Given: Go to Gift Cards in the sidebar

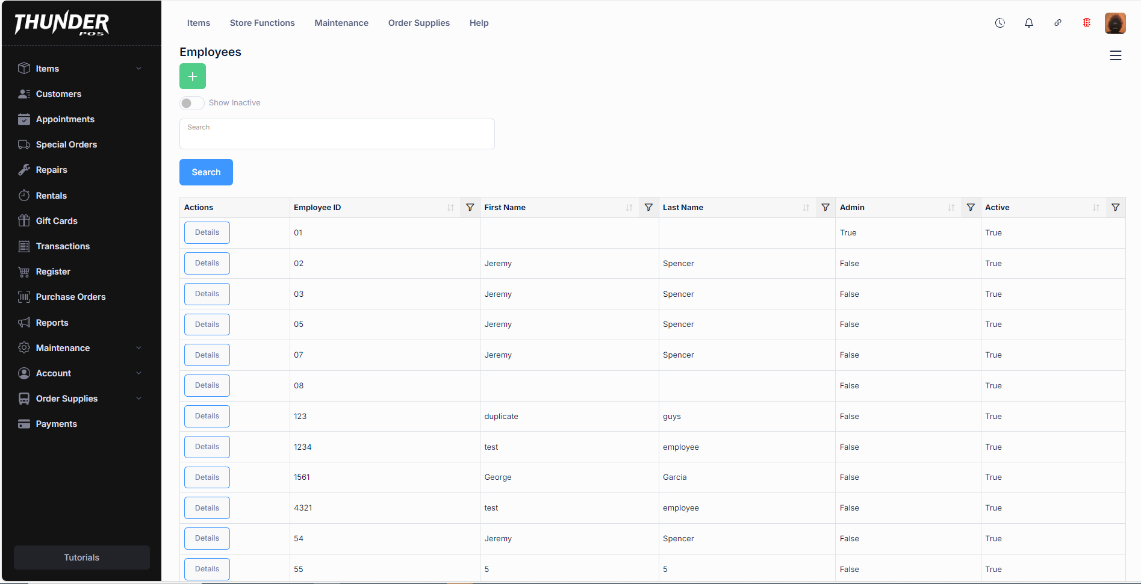Looking at the screenshot, I should (57, 221).
